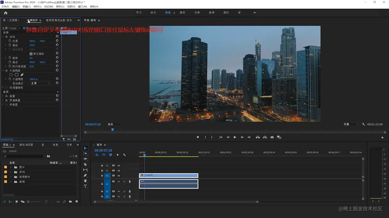389x218 pixels.
Task: Mute the A1 audio track
Action: 119,182
